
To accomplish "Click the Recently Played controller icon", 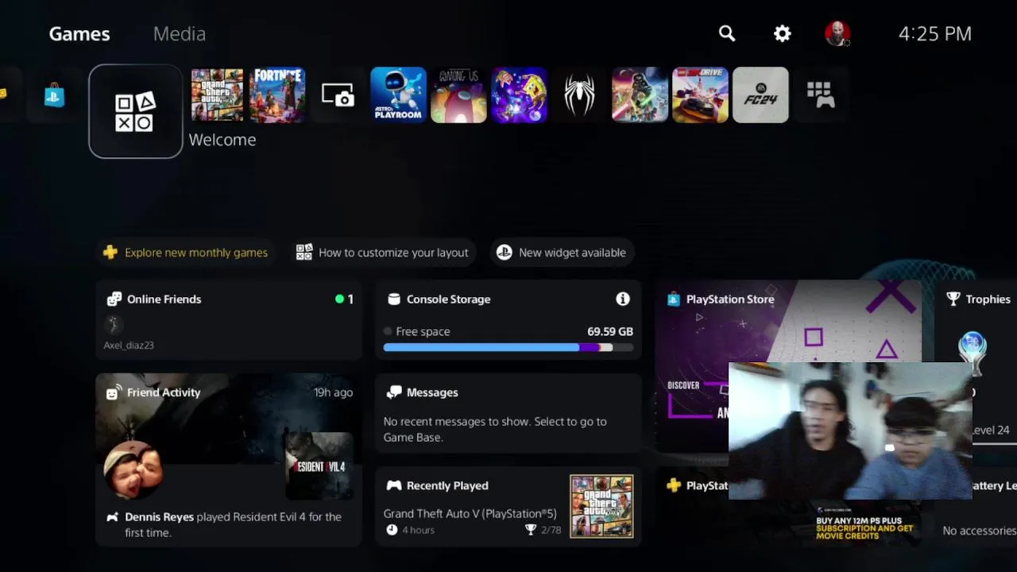I will [393, 485].
